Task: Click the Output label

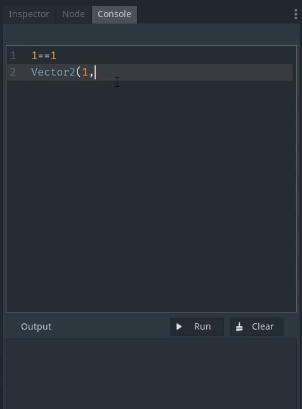Action: point(36,326)
